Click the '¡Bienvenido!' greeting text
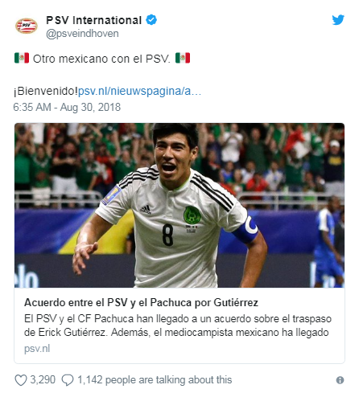Image resolution: width=359 pixels, height=393 pixels. [45, 91]
